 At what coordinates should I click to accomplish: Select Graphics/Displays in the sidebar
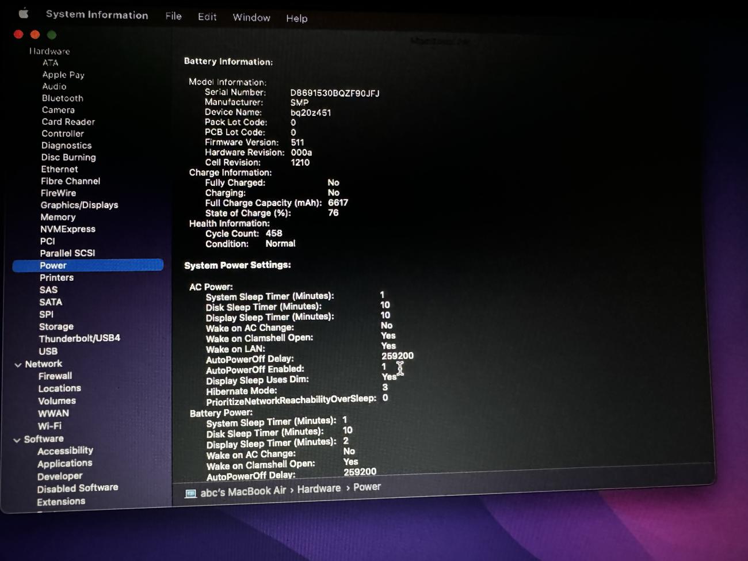(79, 205)
